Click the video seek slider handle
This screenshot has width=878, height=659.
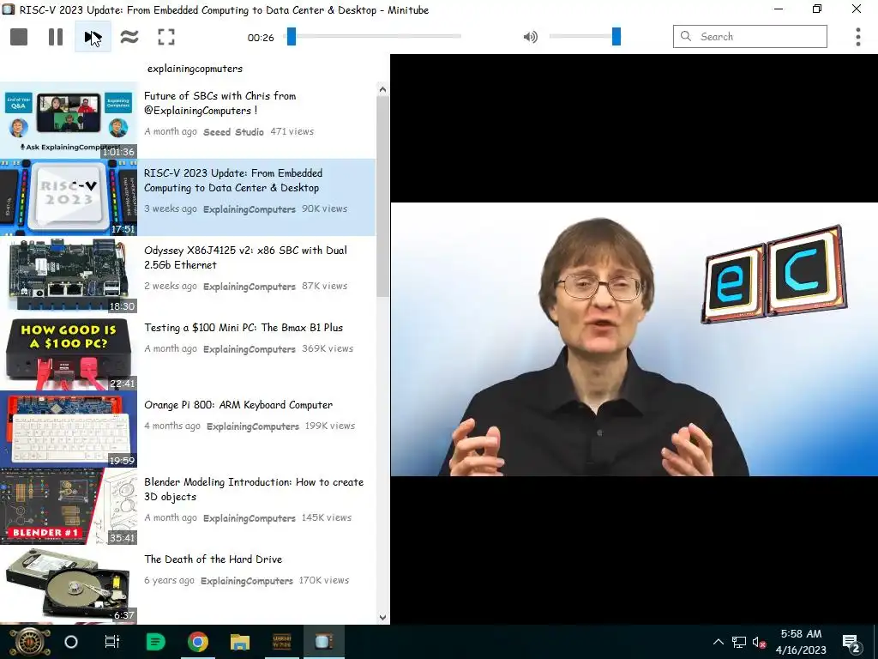(x=292, y=36)
